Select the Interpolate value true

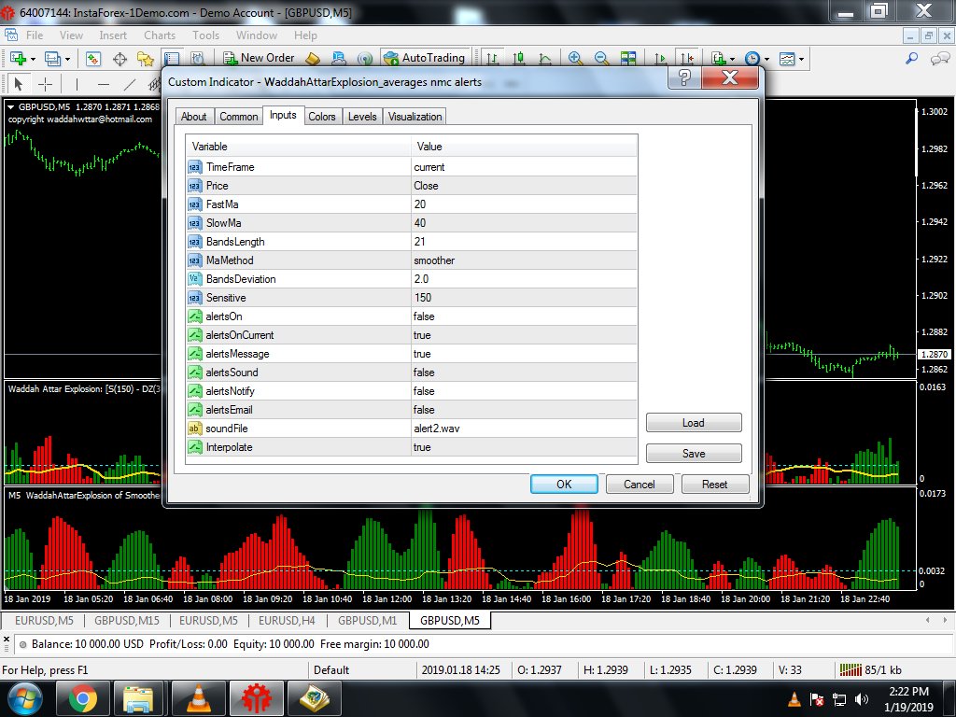click(524, 447)
